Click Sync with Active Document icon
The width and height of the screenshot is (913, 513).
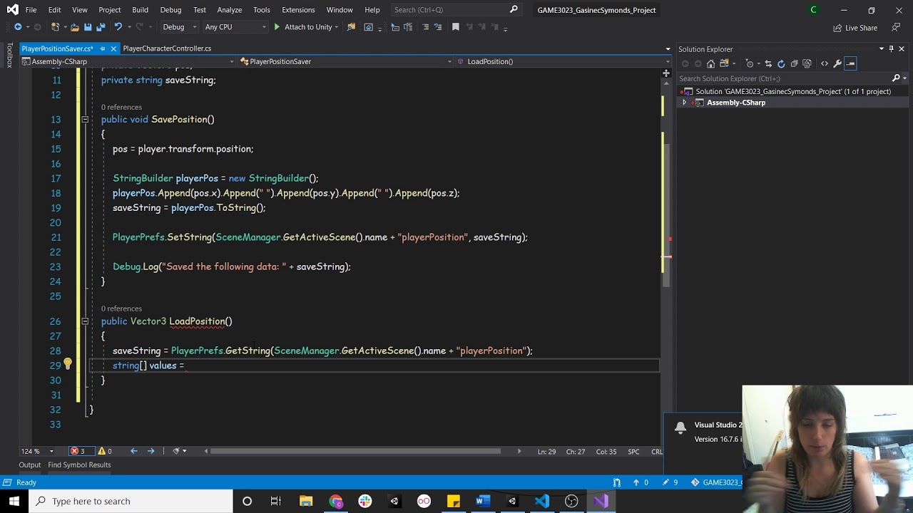tap(768, 63)
